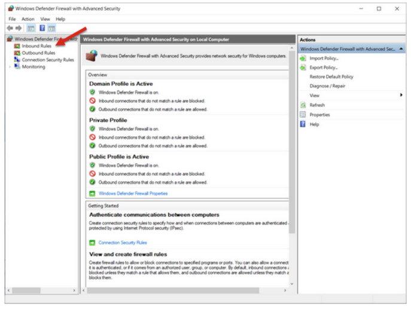Select the Monitoring tree node
The height and width of the screenshot is (309, 411).
pos(34,67)
